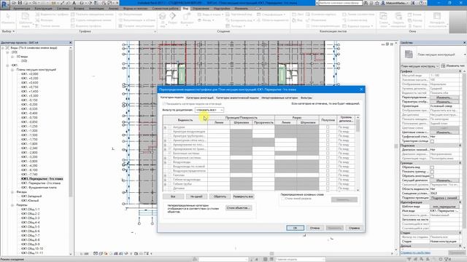Viewport: 467px width, 262px height.
Task: Open the Properties help link at panel bottom
Action: click(415, 253)
